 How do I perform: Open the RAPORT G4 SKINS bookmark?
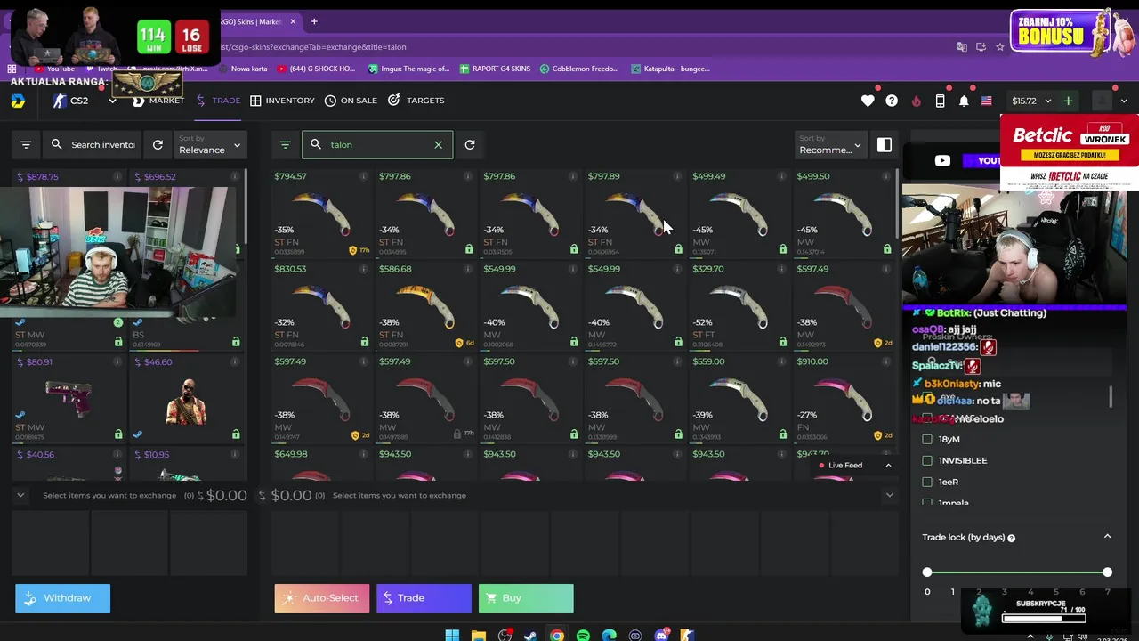(x=494, y=69)
